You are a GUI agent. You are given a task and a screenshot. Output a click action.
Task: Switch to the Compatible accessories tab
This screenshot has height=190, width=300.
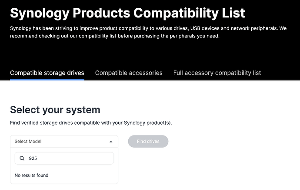coord(129,73)
